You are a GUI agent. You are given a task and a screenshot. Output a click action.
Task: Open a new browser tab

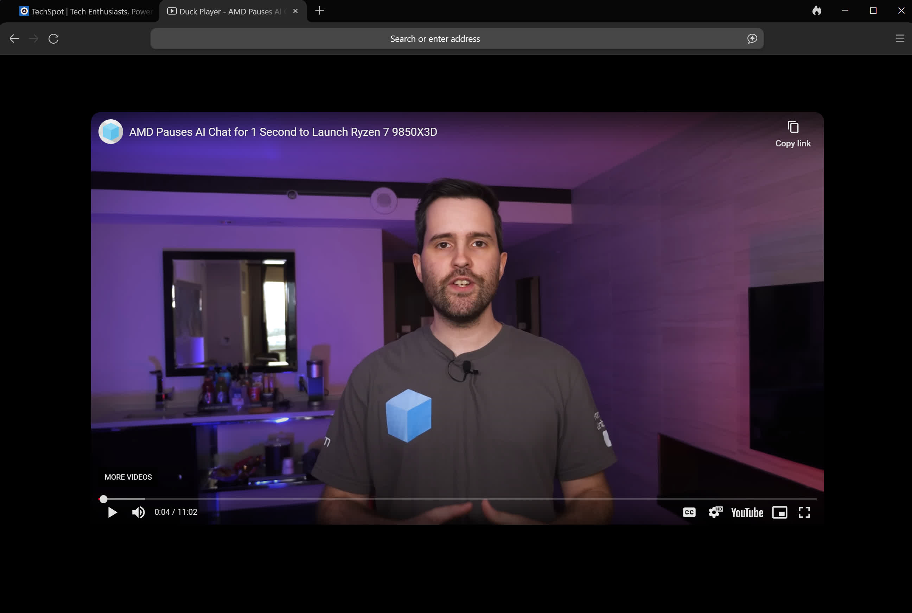[x=319, y=11]
